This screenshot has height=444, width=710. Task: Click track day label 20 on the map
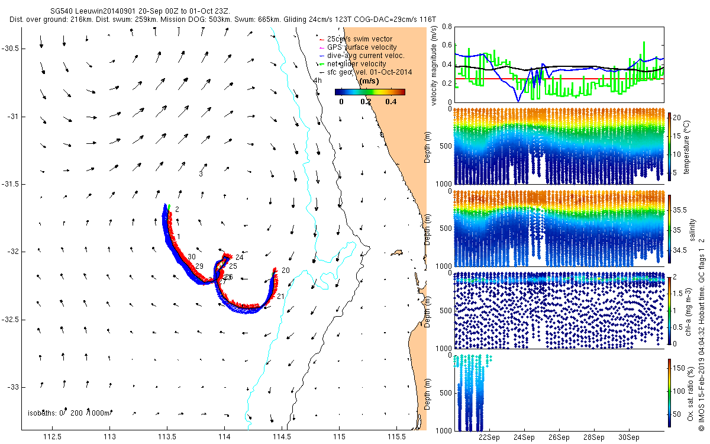pyautogui.click(x=286, y=270)
